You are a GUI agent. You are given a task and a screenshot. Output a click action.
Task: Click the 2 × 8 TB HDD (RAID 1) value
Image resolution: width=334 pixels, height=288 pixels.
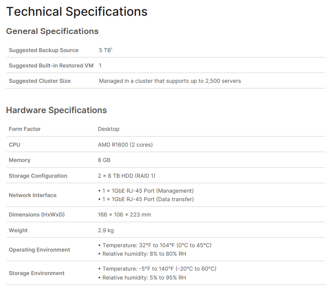[126, 176]
